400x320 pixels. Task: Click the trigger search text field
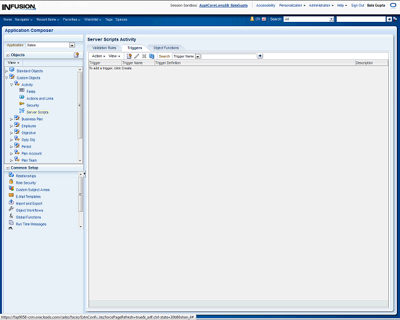[229, 56]
